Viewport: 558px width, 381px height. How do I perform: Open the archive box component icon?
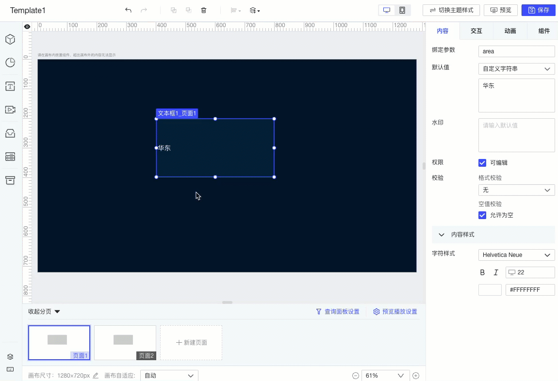click(10, 180)
